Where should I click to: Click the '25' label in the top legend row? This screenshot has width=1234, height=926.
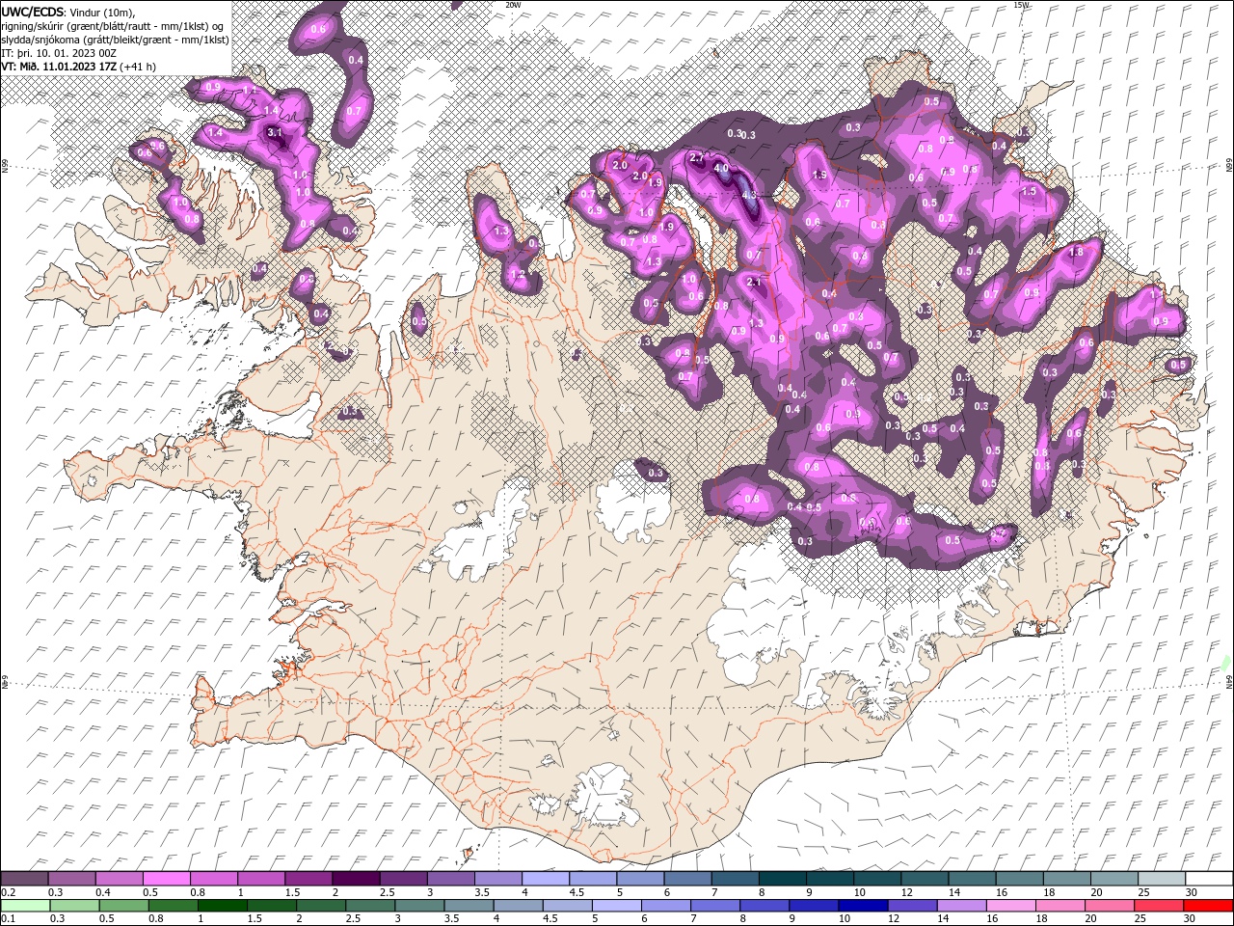coord(1143,893)
